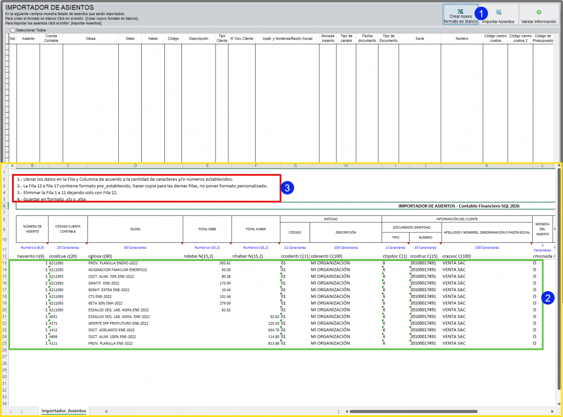Select spreadsheet column H header

click(x=346, y=166)
